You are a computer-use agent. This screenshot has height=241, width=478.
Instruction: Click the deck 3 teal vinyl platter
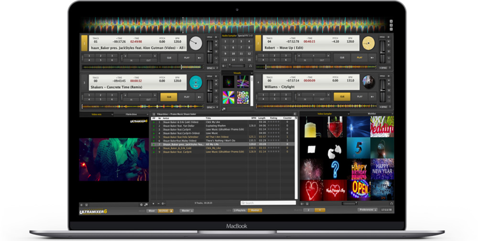(196, 83)
